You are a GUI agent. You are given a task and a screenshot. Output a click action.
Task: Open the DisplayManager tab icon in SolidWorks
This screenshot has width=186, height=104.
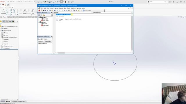13,21
